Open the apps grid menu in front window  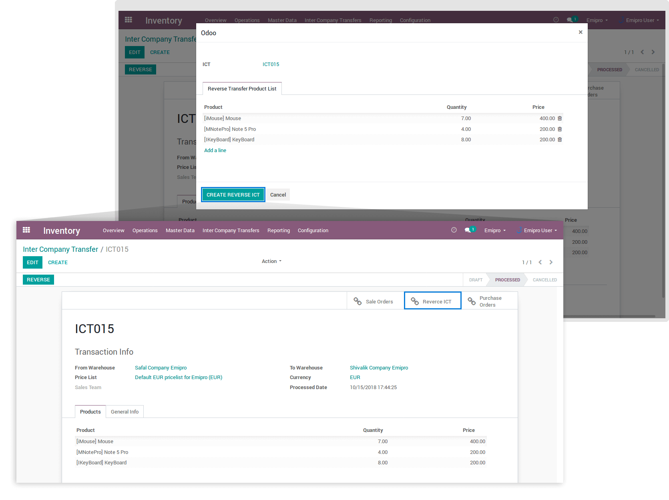26,230
